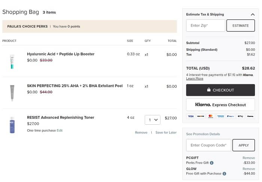Open the Klarna Learn More link
The height and width of the screenshot is (182, 262).
tap(195, 79)
